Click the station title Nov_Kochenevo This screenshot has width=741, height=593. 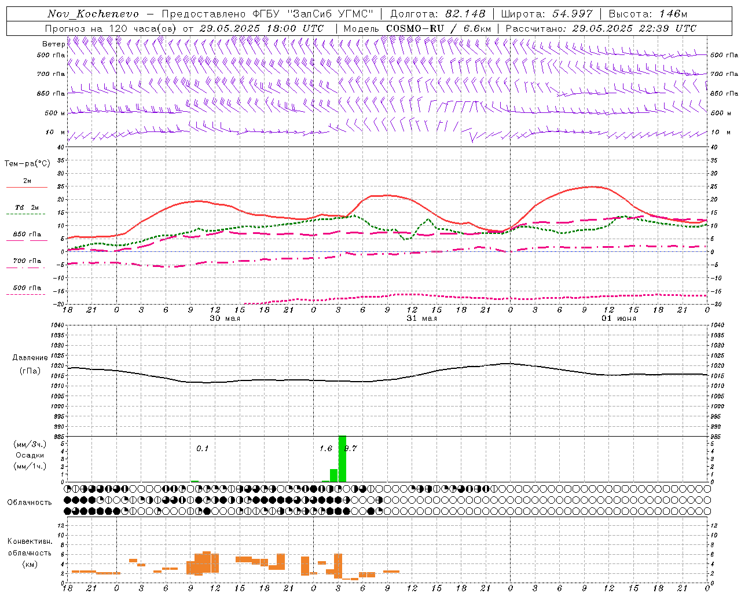pyautogui.click(x=93, y=14)
